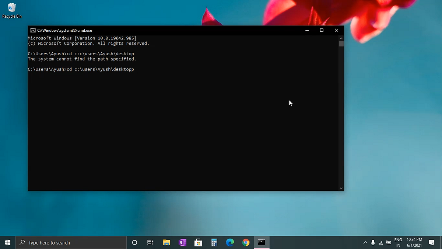This screenshot has width=442, height=249.
Task: Open the Start menu
Action: click(x=7, y=242)
